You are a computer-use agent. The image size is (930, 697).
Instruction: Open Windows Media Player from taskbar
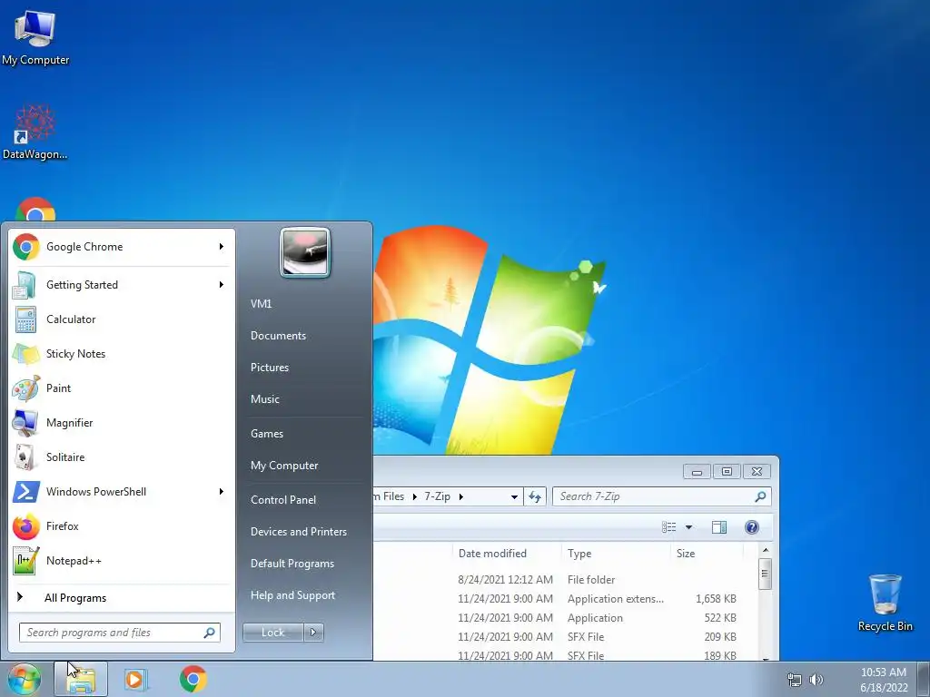click(136, 679)
